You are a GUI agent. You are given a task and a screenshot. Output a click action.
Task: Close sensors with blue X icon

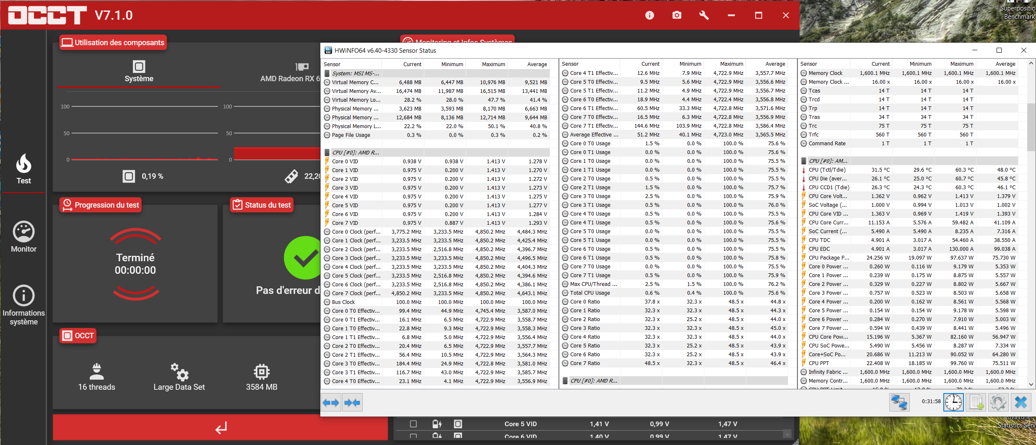coord(1021,402)
